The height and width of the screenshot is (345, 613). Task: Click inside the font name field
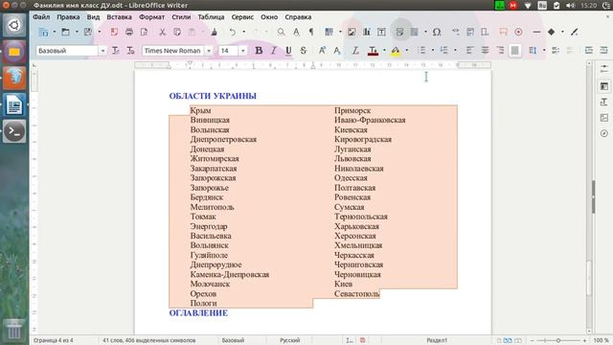point(173,51)
